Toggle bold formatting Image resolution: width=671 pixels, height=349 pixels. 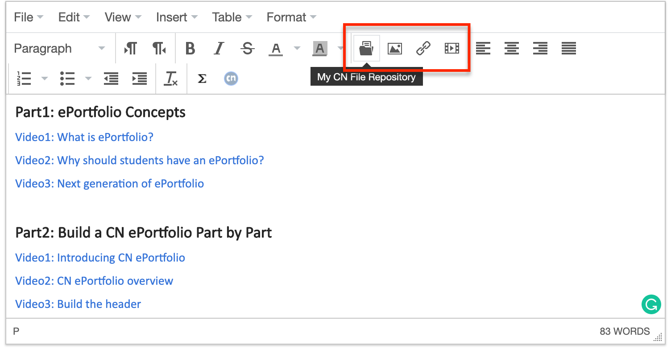pyautogui.click(x=191, y=48)
